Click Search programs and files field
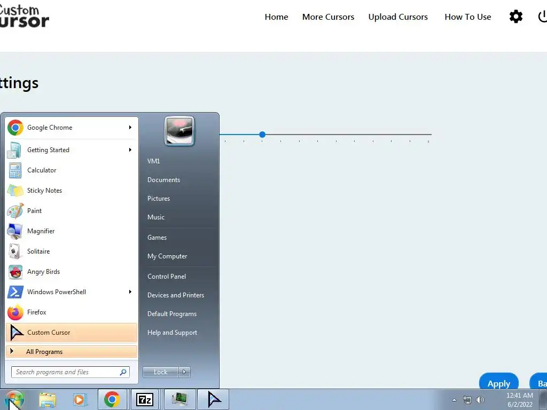The height and width of the screenshot is (410, 547). click(70, 372)
